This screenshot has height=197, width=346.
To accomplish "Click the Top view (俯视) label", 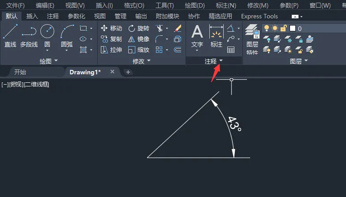I will (x=16, y=85).
